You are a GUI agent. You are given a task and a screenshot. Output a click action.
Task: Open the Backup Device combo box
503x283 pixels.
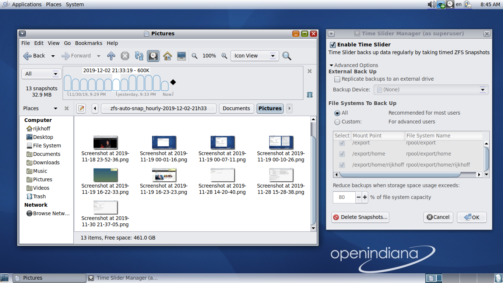pyautogui.click(x=431, y=90)
